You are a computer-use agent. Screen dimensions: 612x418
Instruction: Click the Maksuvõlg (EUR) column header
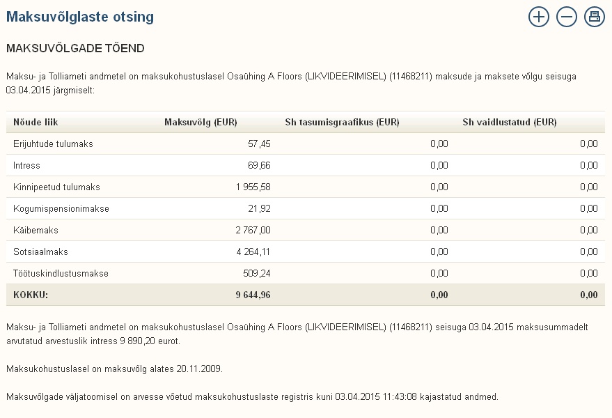pos(201,123)
